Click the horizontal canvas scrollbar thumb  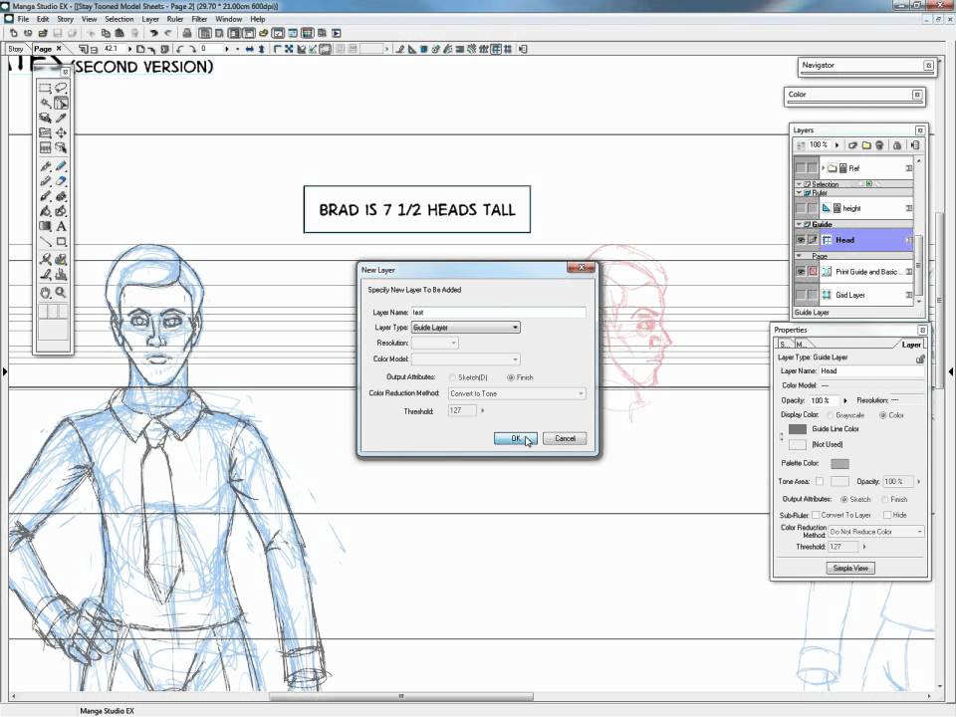tap(401, 696)
